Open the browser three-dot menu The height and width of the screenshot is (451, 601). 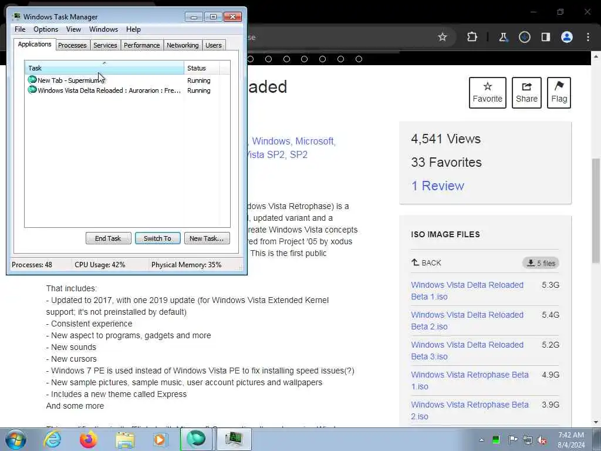[588, 37]
